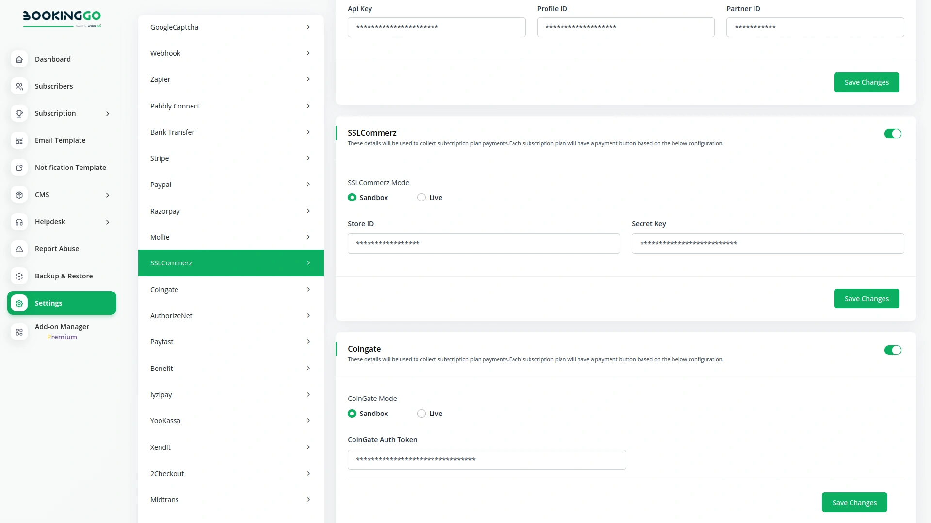This screenshot has height=523, width=931.
Task: Save changes for SSLCommerz settings
Action: [x=867, y=298]
